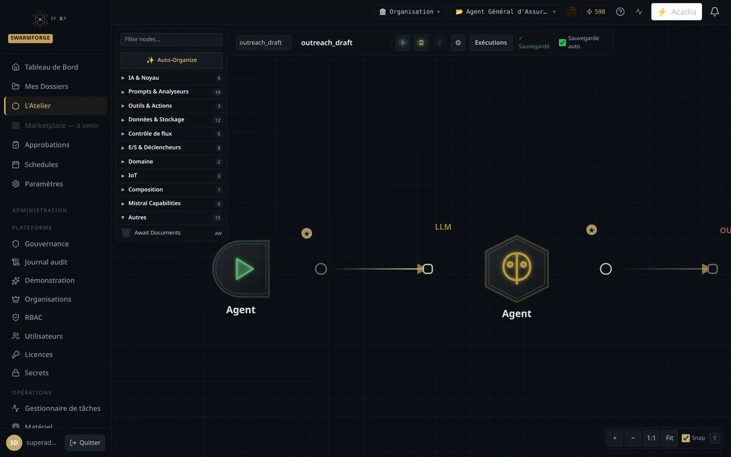Open Approbations page
Screen dimensions: 731x457
coord(56,145)
